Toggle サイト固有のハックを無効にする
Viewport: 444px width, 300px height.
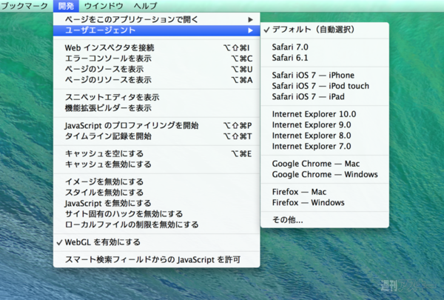pos(157,214)
